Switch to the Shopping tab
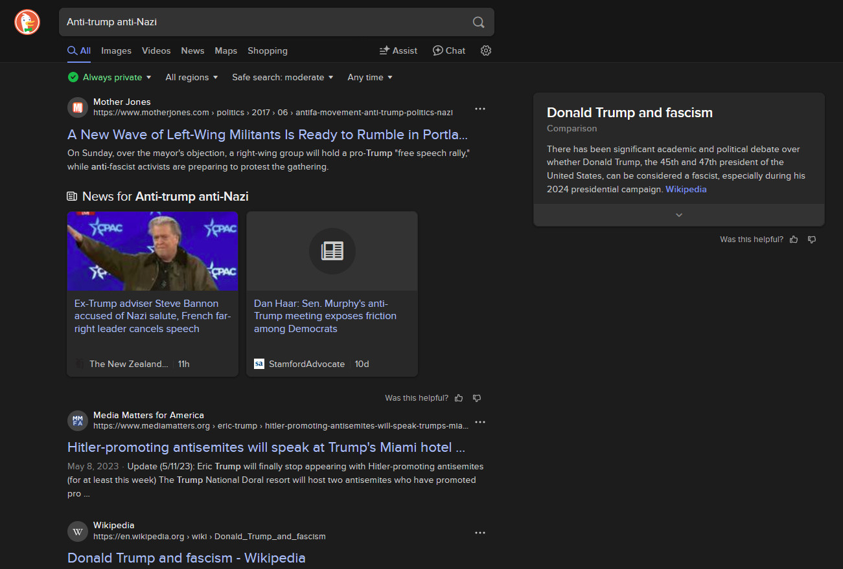 click(268, 50)
